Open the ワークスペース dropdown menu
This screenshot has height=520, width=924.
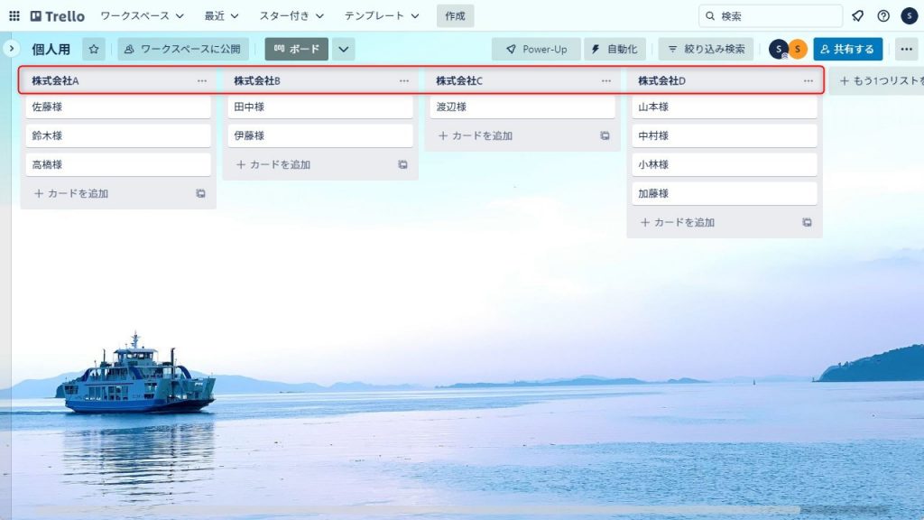pos(142,16)
